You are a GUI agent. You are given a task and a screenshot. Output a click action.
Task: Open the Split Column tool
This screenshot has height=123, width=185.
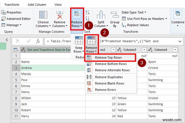point(101,19)
